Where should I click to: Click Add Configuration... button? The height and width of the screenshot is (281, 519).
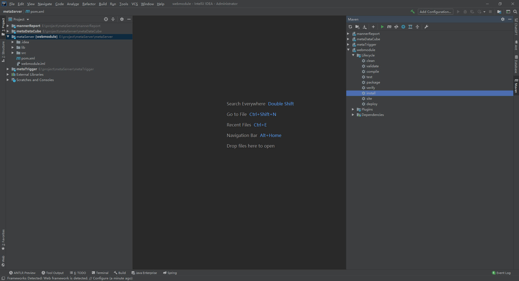(435, 12)
